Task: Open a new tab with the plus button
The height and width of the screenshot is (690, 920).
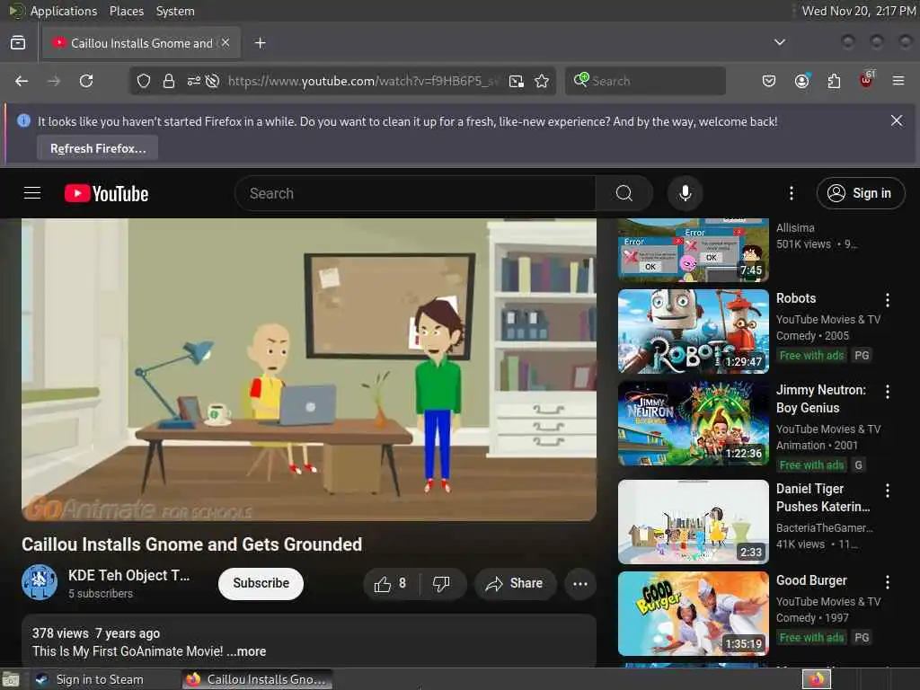Action: pos(260,43)
